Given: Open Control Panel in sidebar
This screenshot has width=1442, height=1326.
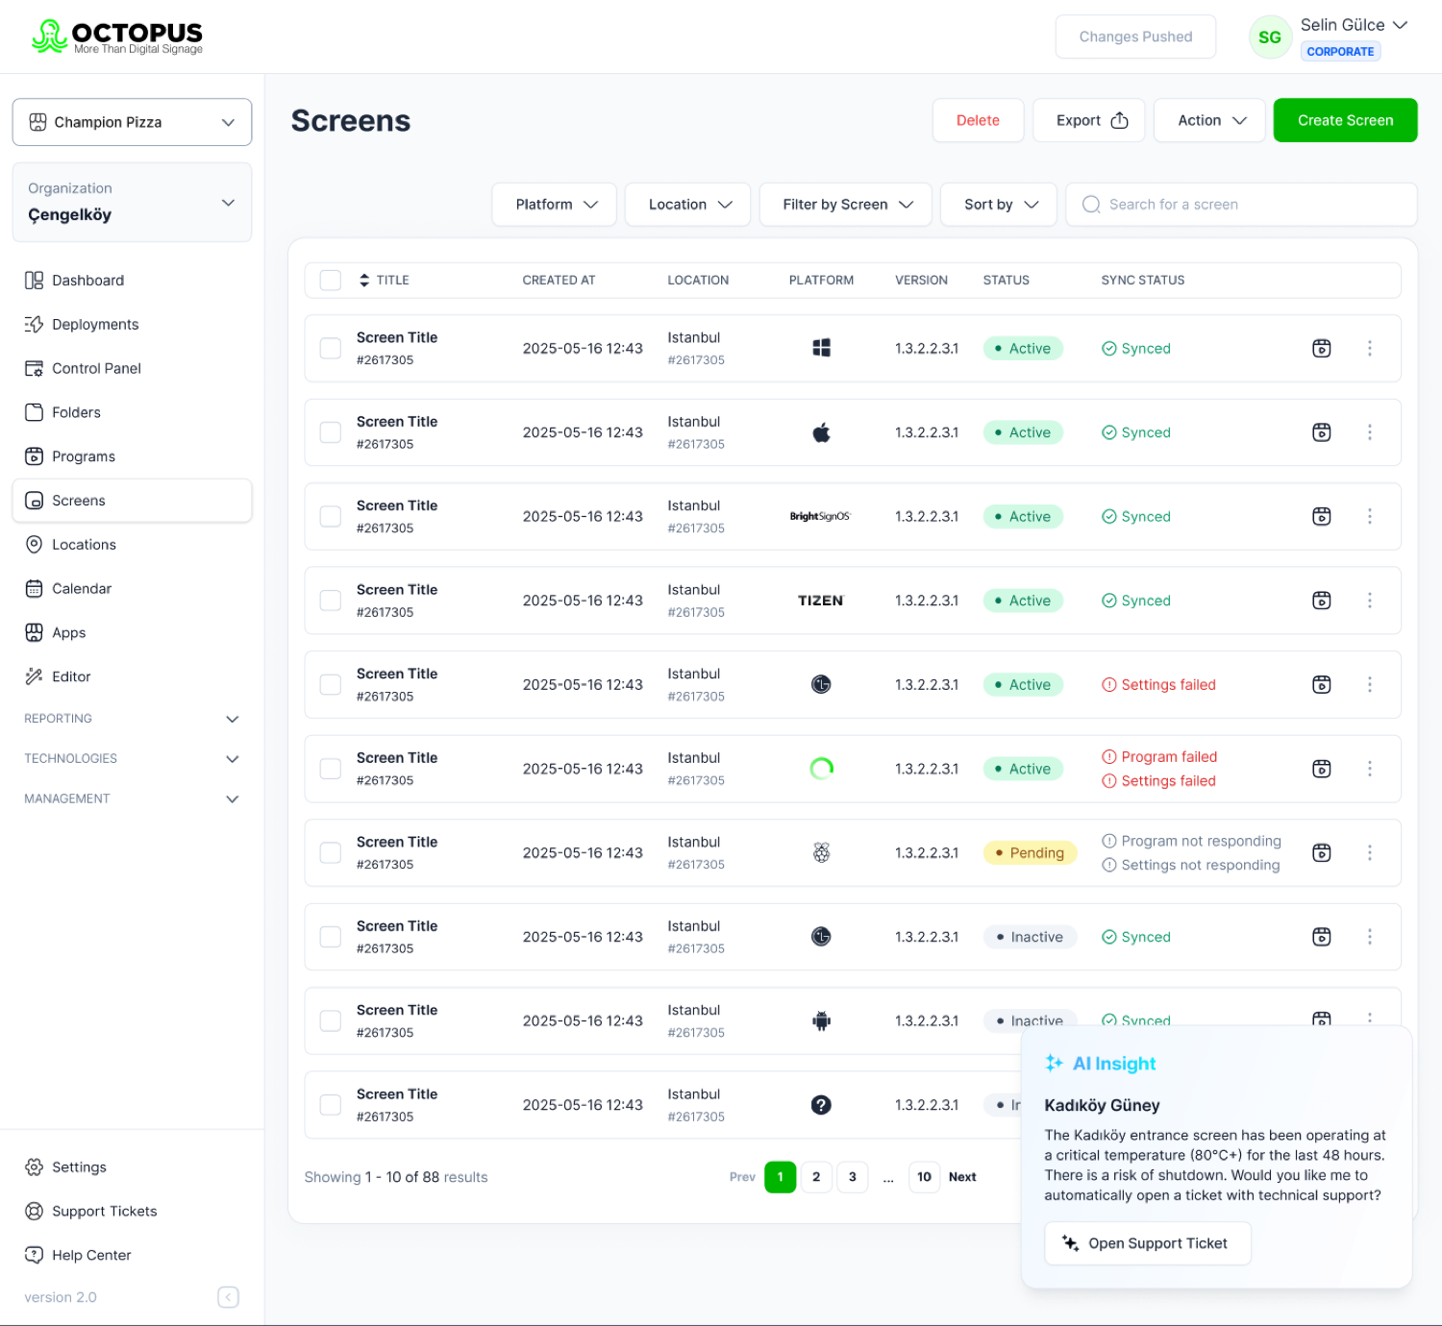Looking at the screenshot, I should [132, 368].
